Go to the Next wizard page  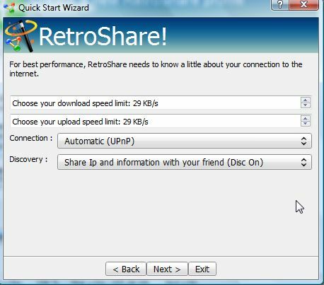point(167,269)
